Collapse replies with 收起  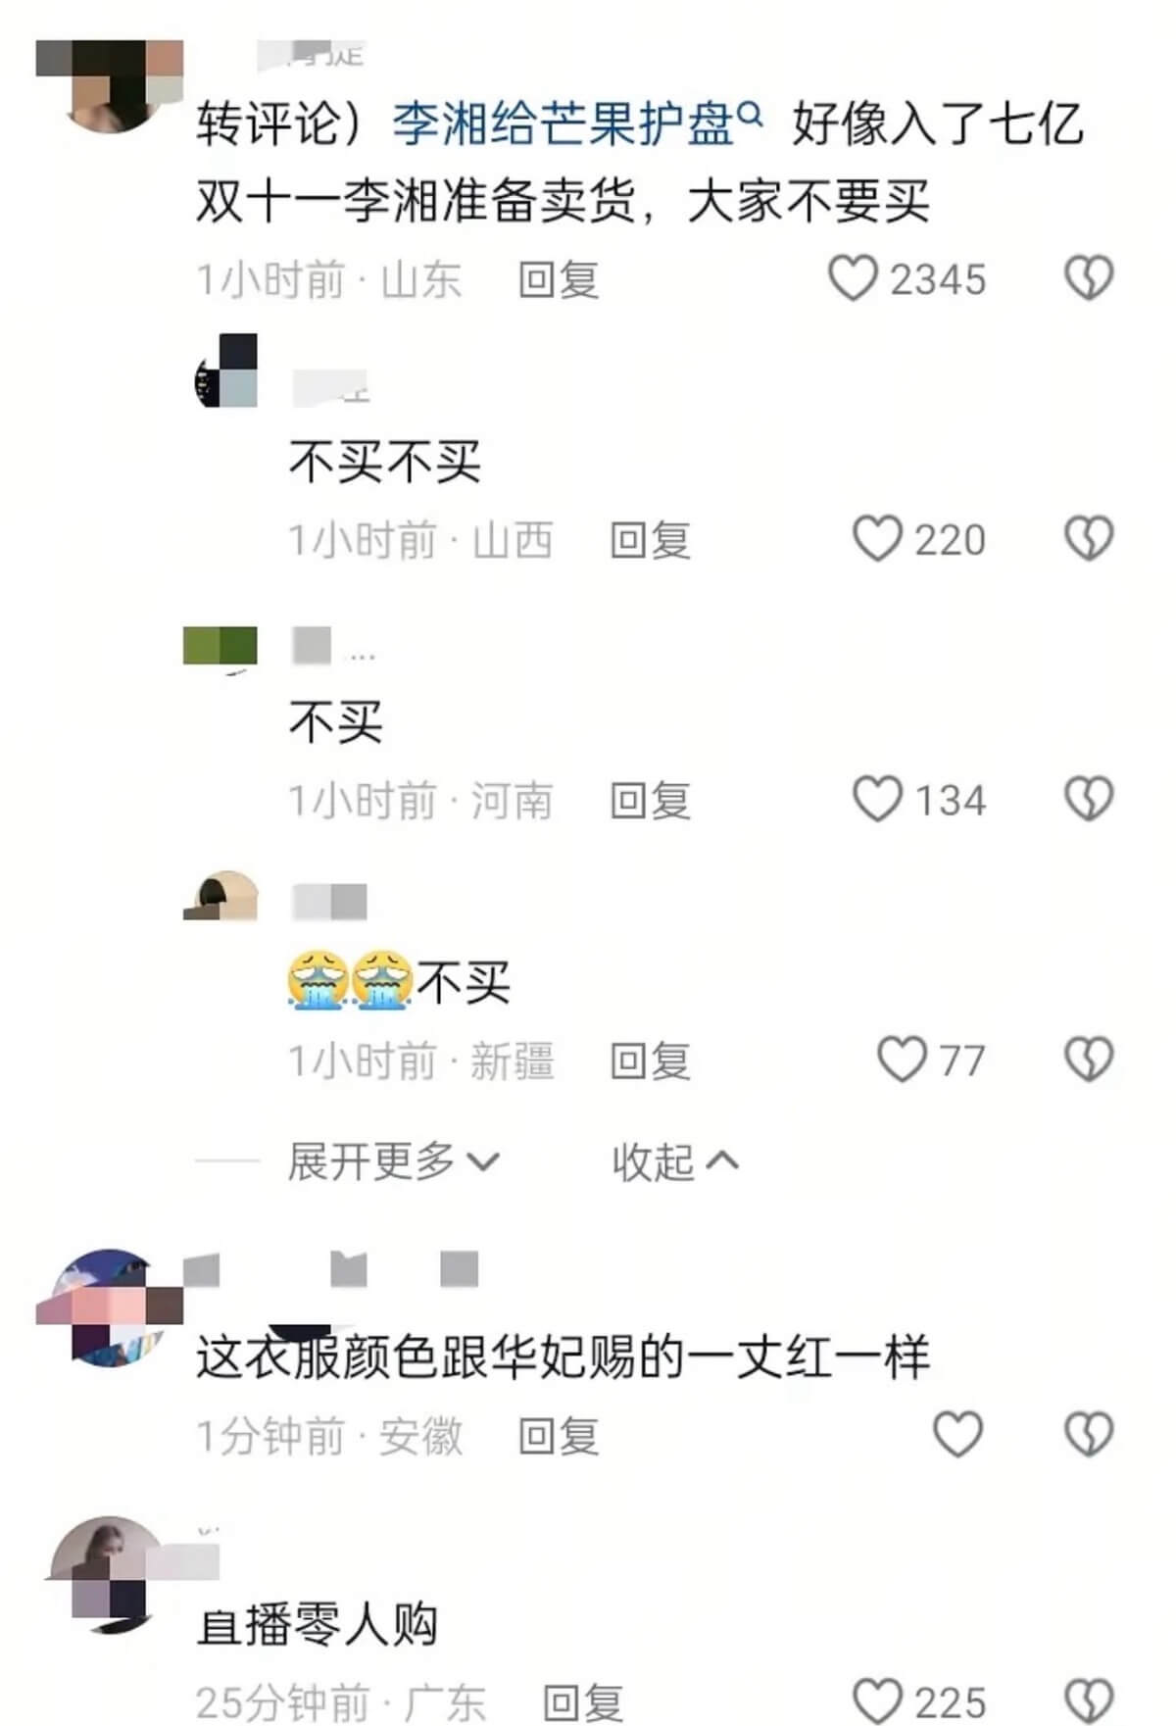675,1161
